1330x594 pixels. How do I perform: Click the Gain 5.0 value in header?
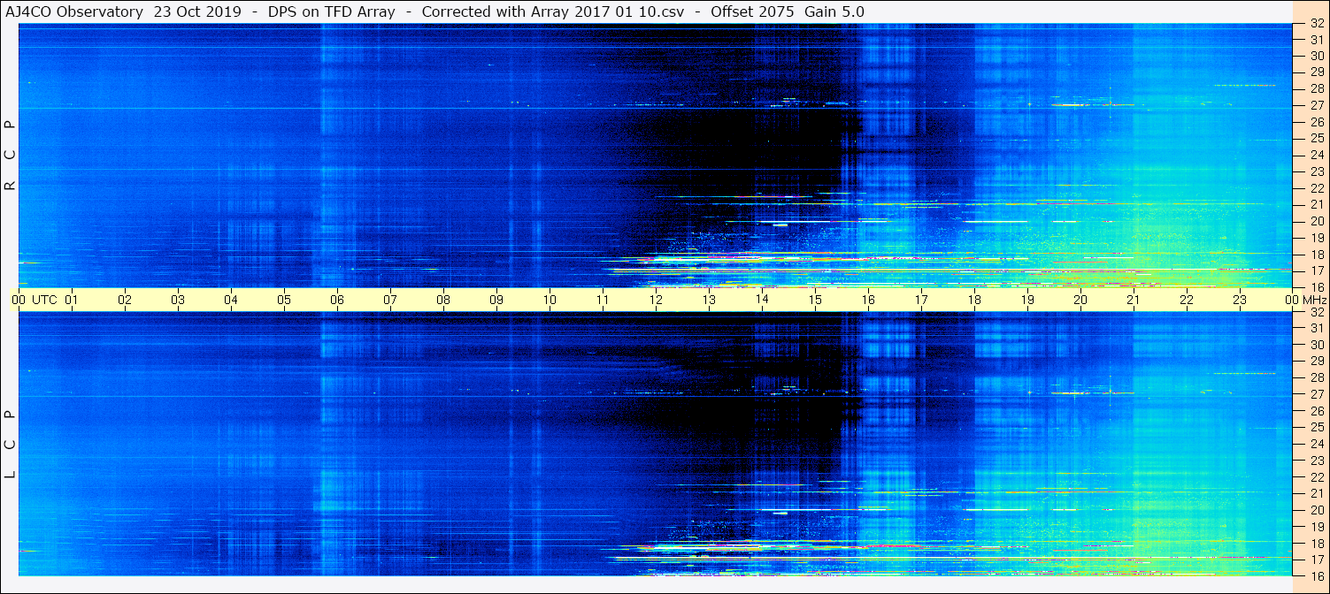(834, 11)
